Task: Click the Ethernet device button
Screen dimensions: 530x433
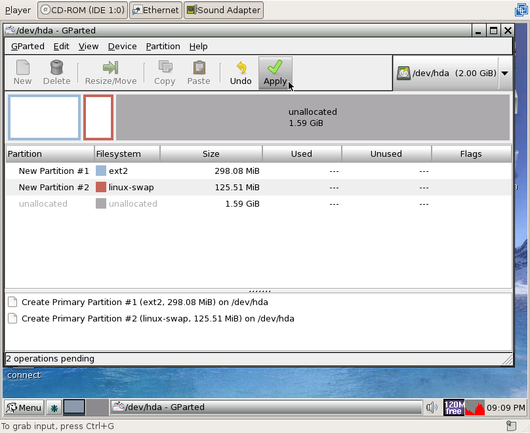Action: click(156, 10)
